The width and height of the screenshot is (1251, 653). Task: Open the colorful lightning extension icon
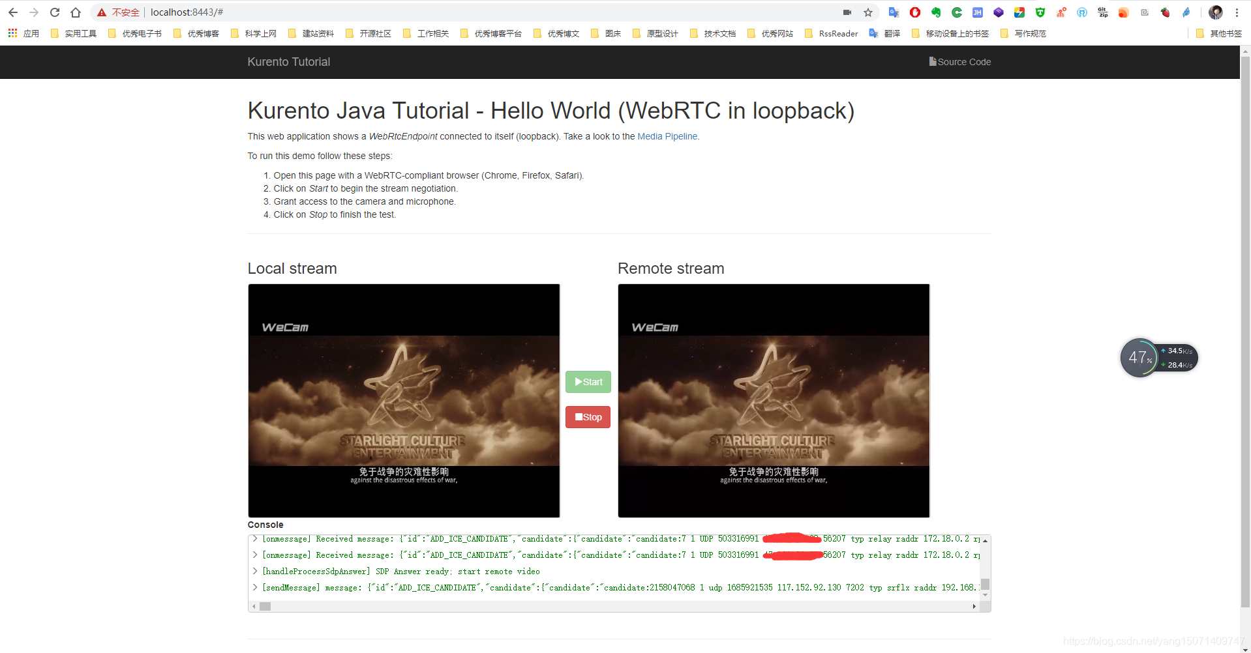click(1019, 12)
